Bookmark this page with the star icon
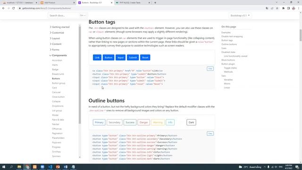 click(277, 8)
